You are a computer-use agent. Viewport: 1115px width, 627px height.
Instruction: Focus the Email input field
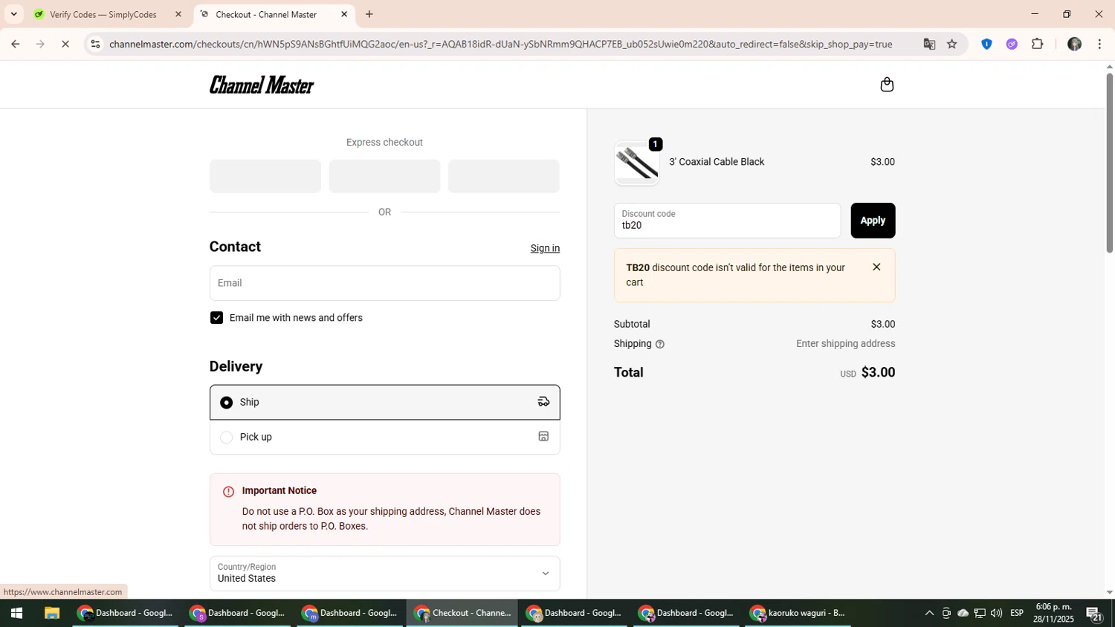384,283
